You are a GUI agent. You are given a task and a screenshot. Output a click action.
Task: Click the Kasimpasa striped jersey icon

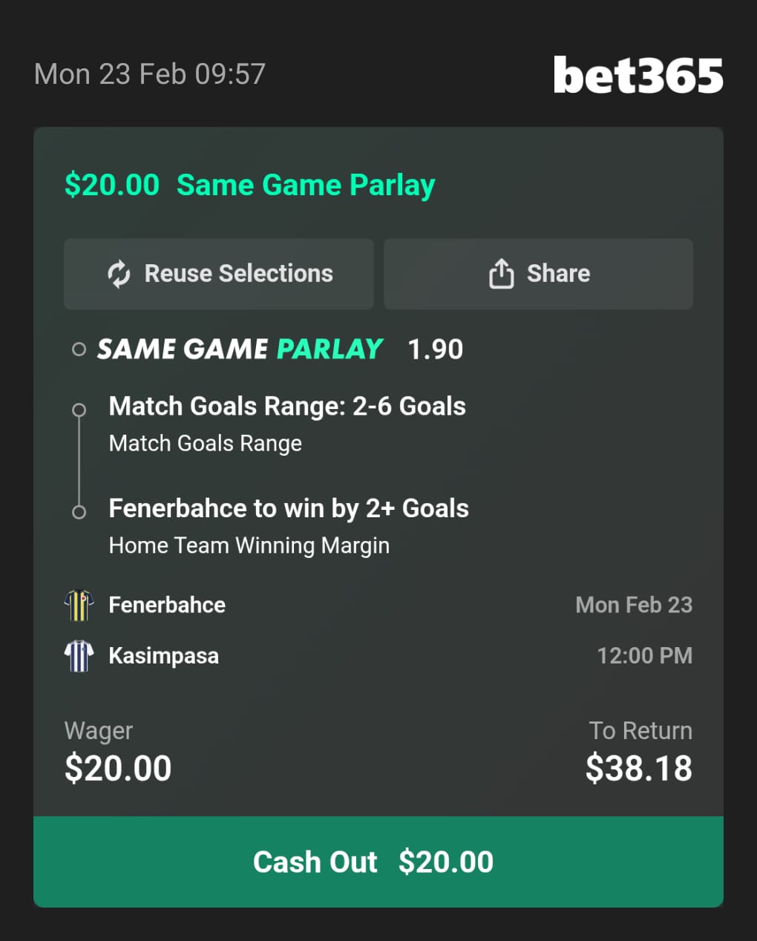[x=79, y=656]
